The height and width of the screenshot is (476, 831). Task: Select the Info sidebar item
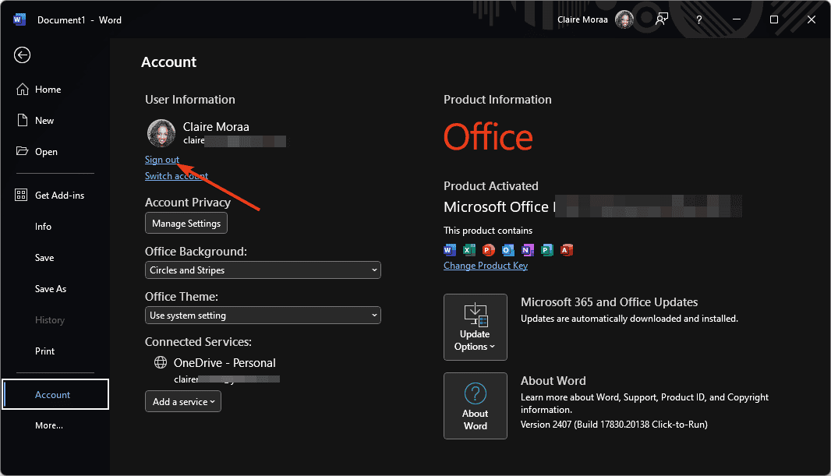click(x=43, y=227)
